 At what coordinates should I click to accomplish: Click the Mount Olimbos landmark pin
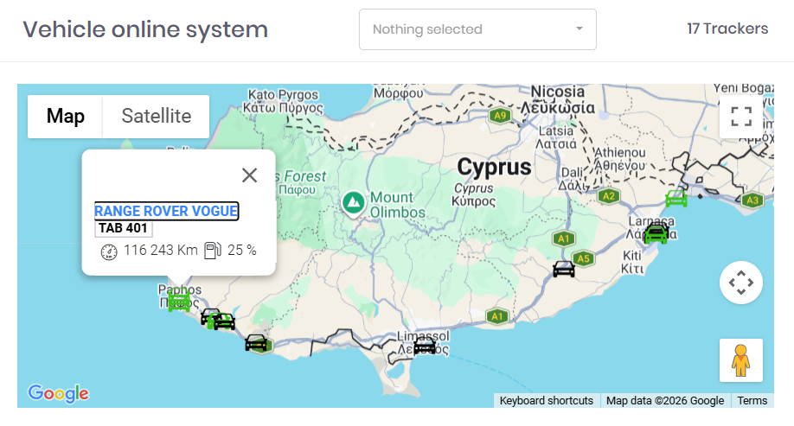[352, 203]
